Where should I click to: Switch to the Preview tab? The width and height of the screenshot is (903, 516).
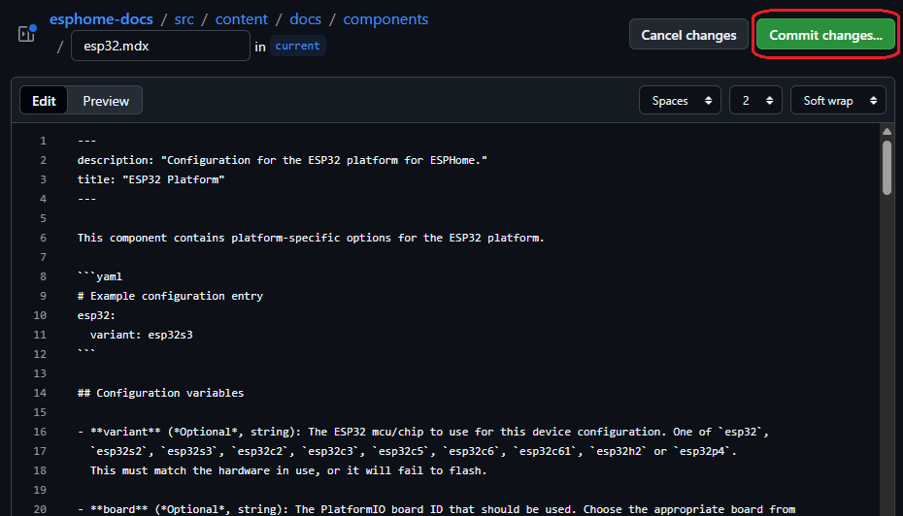(x=106, y=101)
